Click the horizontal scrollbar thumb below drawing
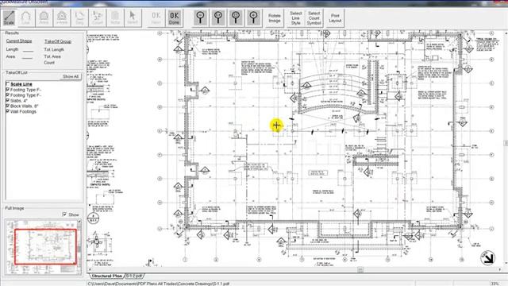The image size is (508, 286). [360, 269]
